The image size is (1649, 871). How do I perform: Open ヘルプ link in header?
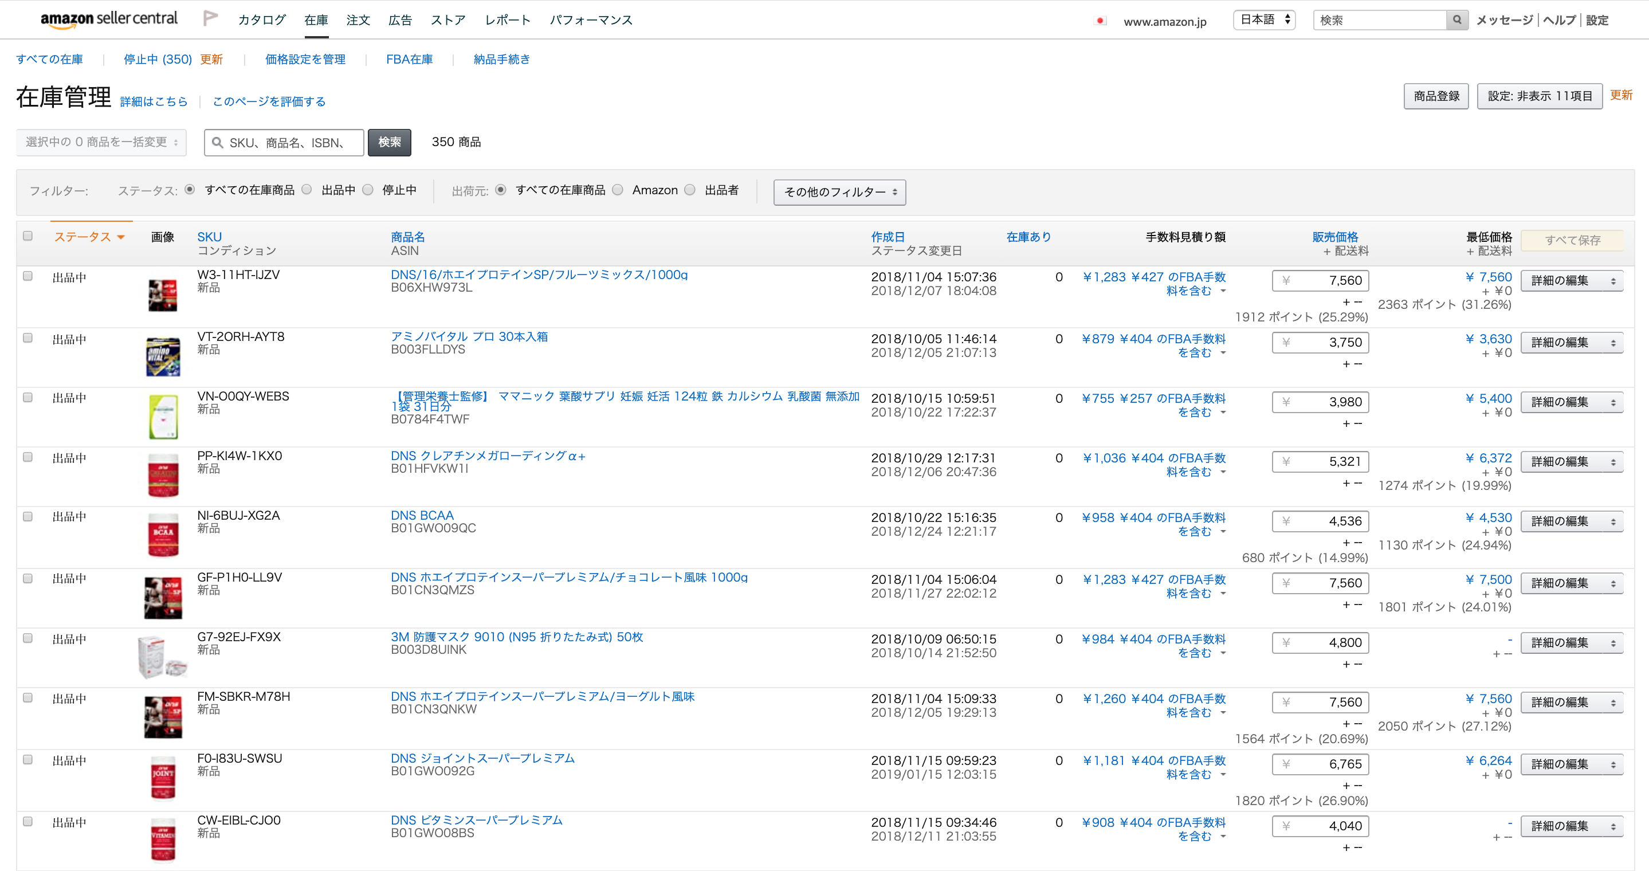(1560, 20)
